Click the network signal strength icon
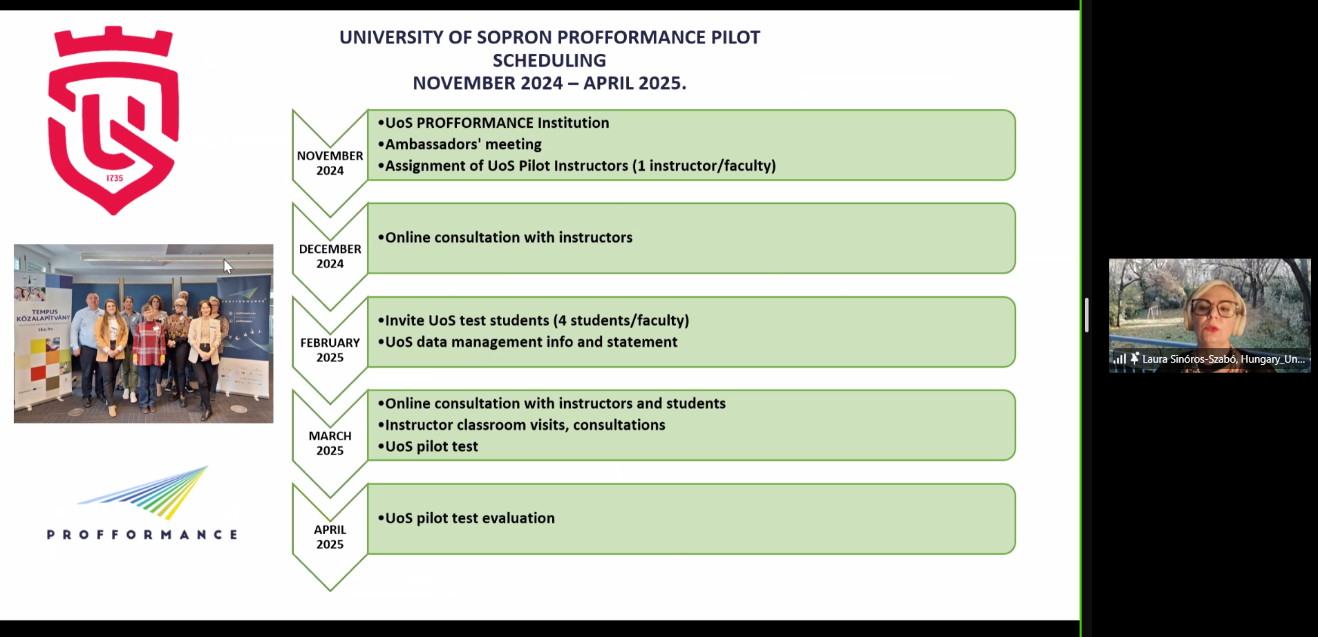Screen dimensions: 1318x637 pyautogui.click(x=1119, y=359)
